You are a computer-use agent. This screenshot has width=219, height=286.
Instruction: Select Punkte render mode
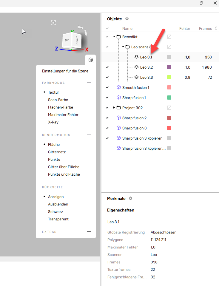point(54,160)
